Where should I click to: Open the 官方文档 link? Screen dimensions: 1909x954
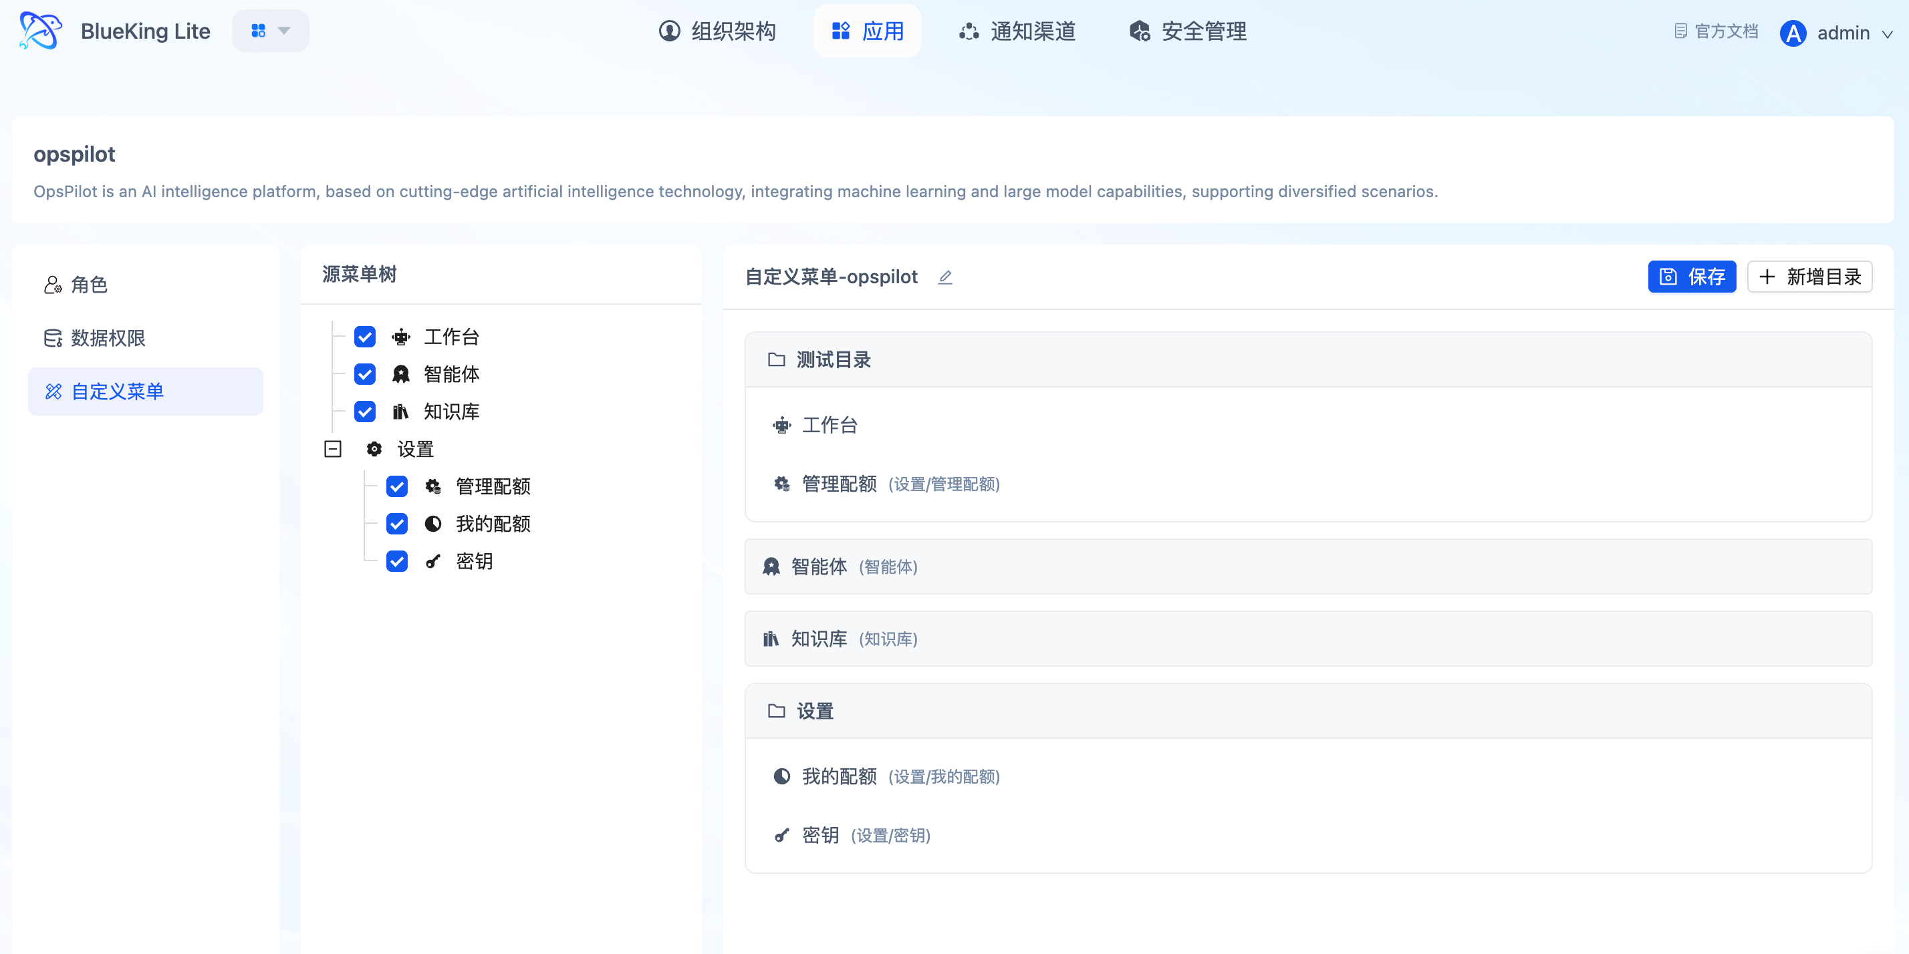click(1716, 31)
